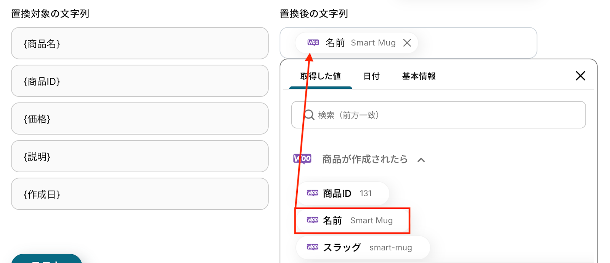Image resolution: width=610 pixels, height=263 pixels.
Task: Remove the 名前 Smart Mug chip with its X
Action: pos(407,43)
